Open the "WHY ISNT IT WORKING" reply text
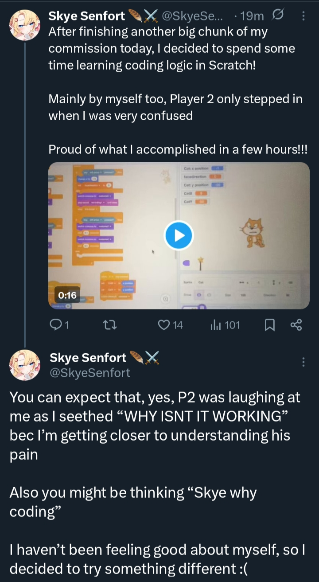This screenshot has height=582, width=319. [155, 416]
